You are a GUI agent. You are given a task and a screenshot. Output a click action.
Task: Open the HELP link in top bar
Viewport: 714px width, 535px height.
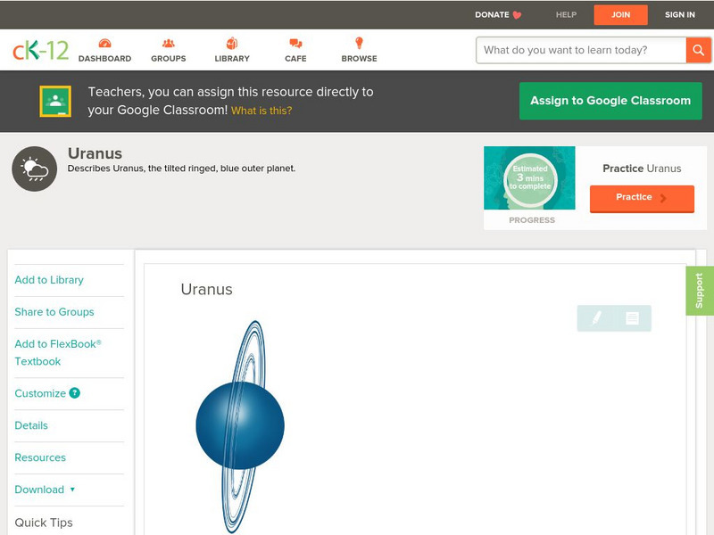(566, 15)
